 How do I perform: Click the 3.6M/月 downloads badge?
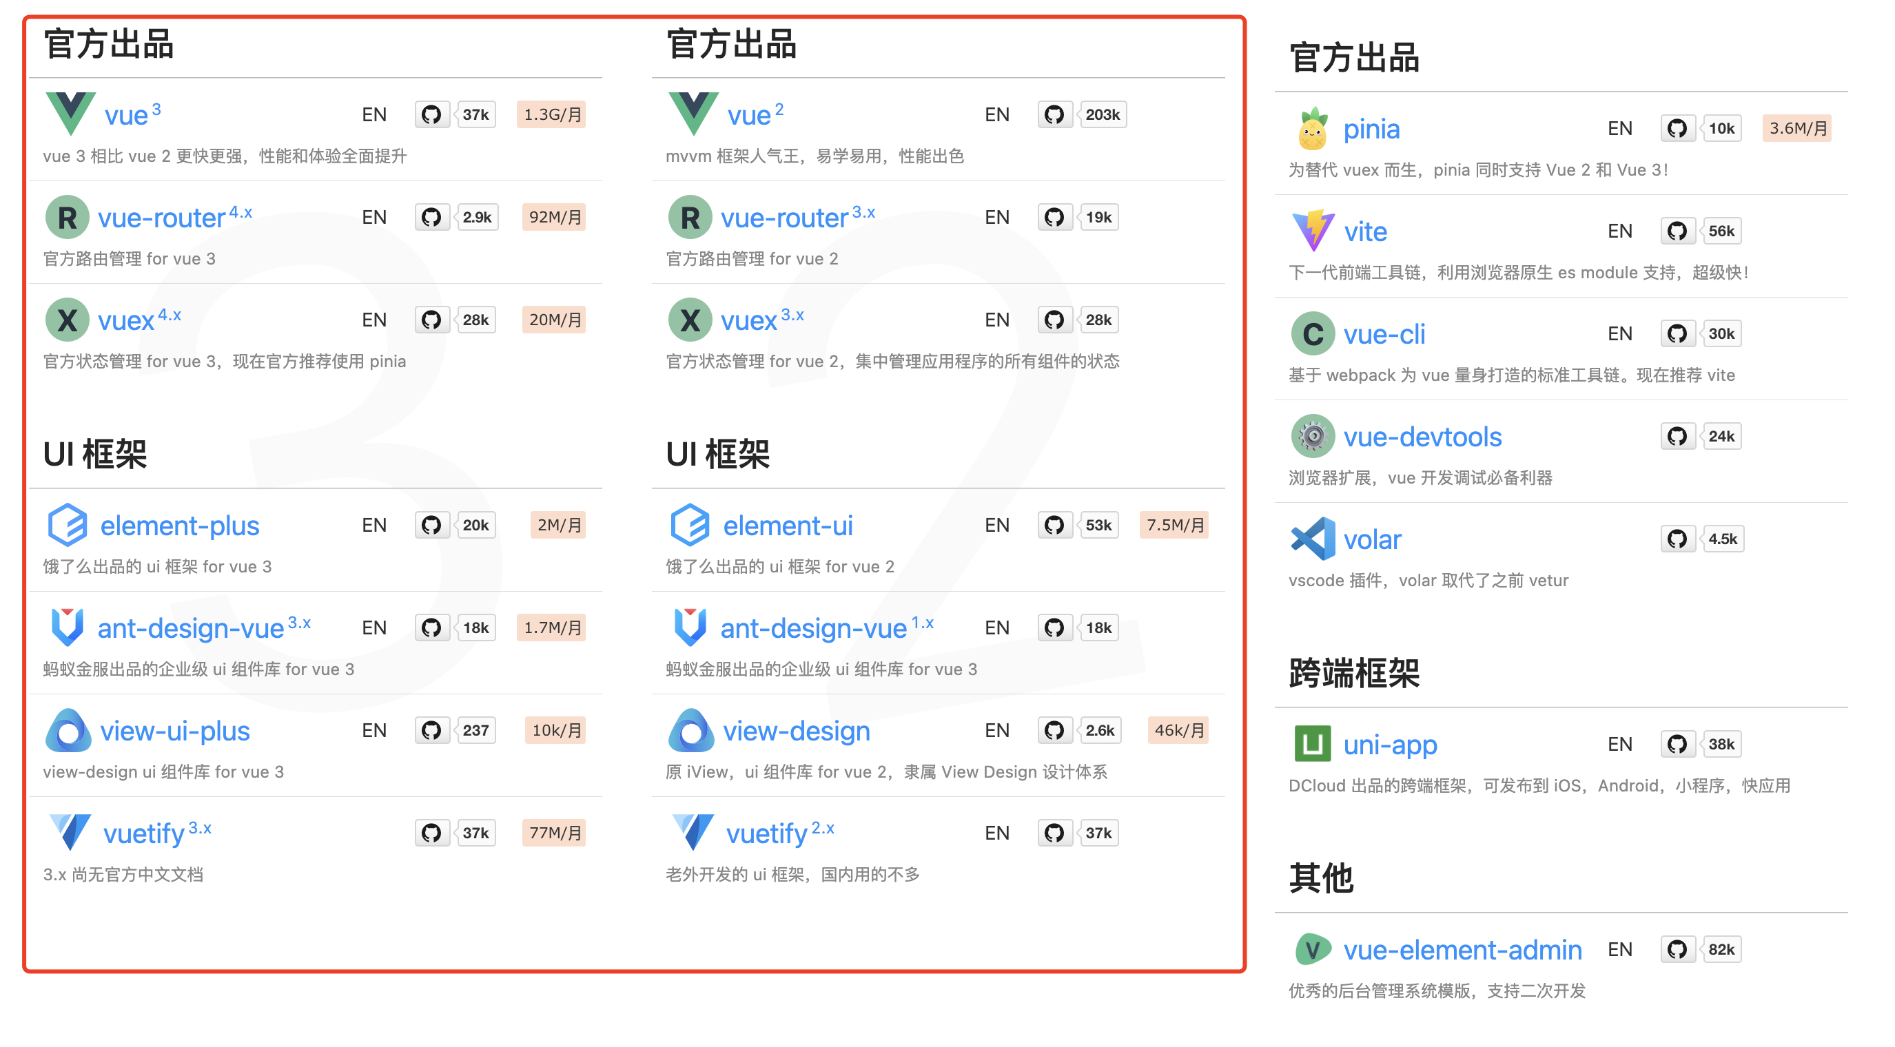click(x=1797, y=129)
